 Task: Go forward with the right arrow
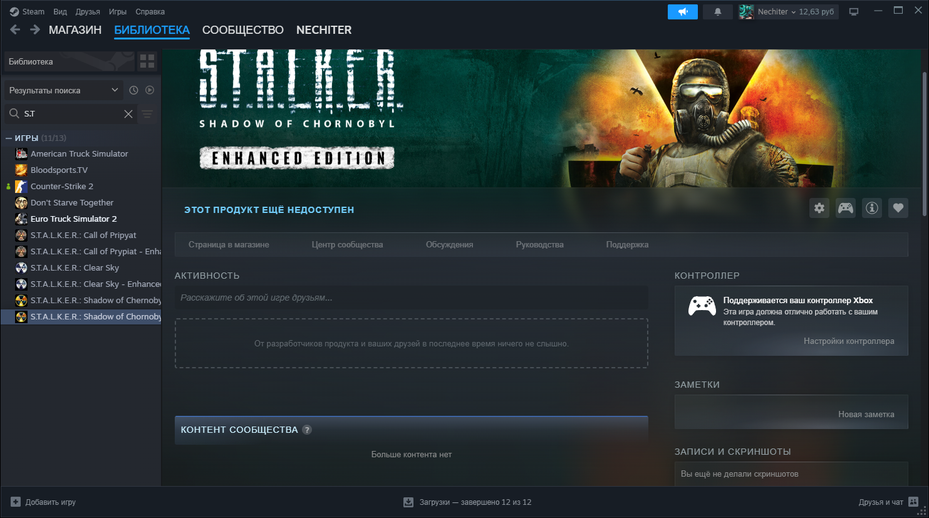point(35,29)
